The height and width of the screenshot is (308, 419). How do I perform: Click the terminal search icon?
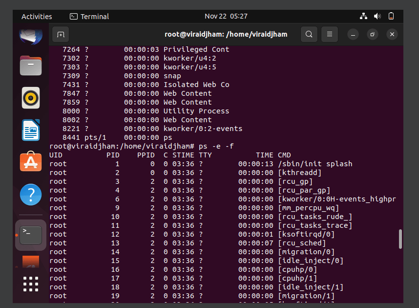click(x=309, y=34)
